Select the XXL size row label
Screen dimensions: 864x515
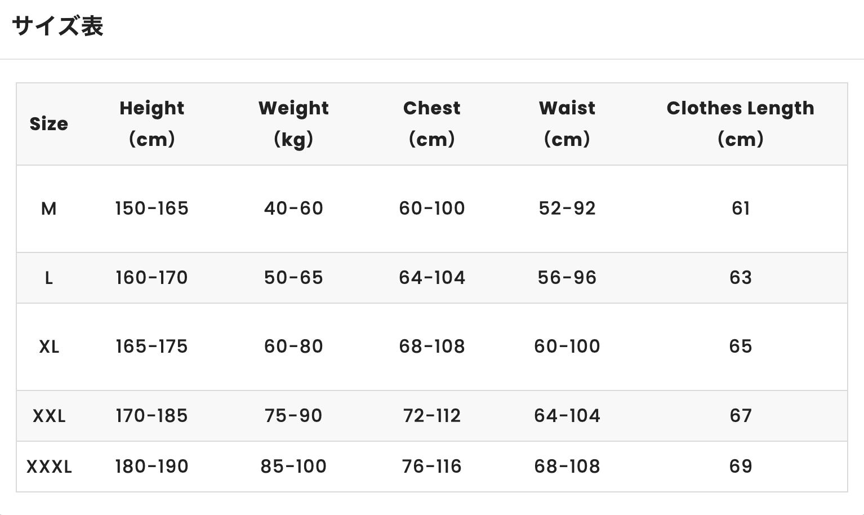pos(49,416)
